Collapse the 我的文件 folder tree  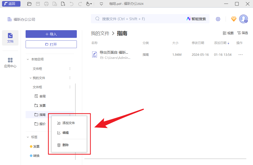30,78
